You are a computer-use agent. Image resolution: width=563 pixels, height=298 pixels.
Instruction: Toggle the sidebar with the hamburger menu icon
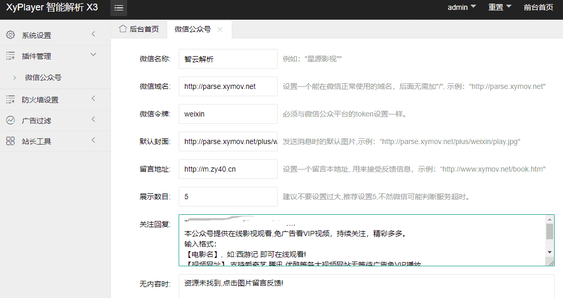119,8
